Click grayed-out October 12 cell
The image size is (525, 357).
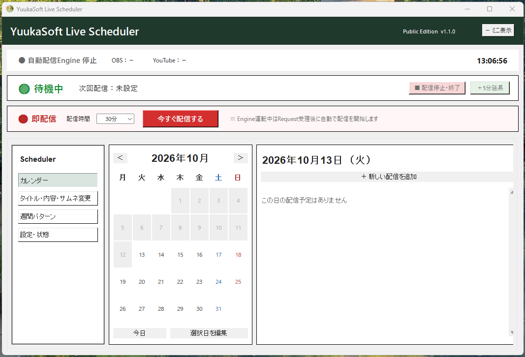(x=123, y=255)
